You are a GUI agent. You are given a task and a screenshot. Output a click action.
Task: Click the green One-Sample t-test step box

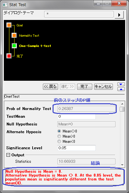pos(14,46)
